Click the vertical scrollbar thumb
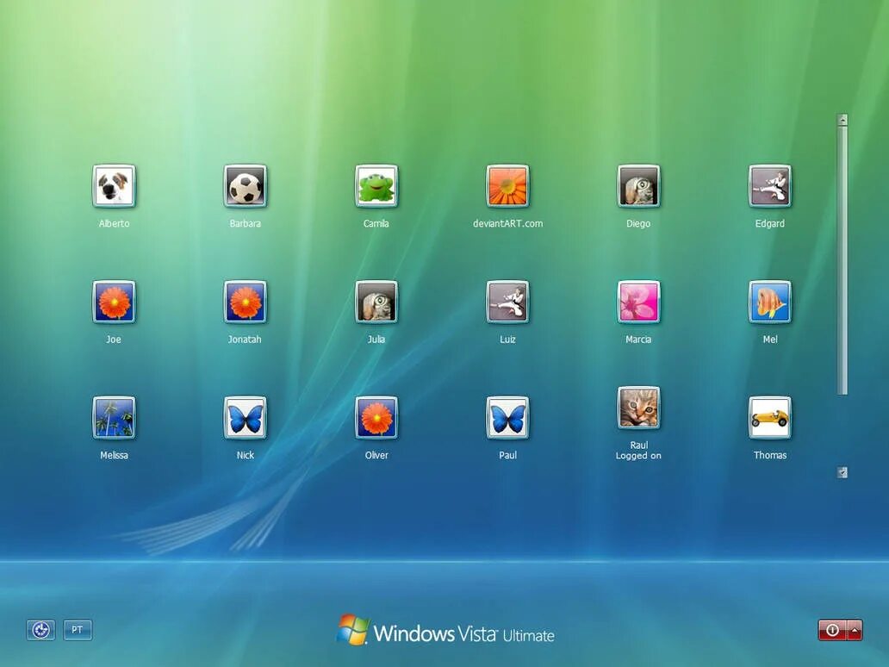Screen dimensions: 889x667 coord(842,260)
